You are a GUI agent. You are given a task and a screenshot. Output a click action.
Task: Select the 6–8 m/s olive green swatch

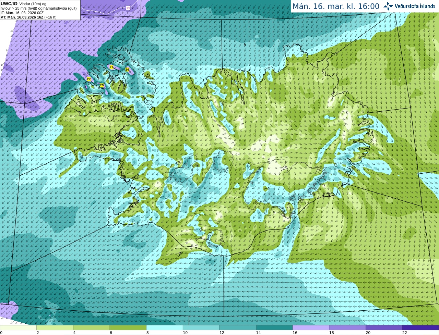click(x=128, y=328)
